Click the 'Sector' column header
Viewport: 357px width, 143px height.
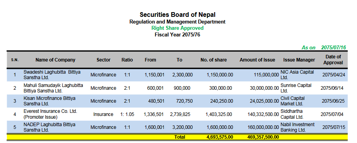point(103,60)
